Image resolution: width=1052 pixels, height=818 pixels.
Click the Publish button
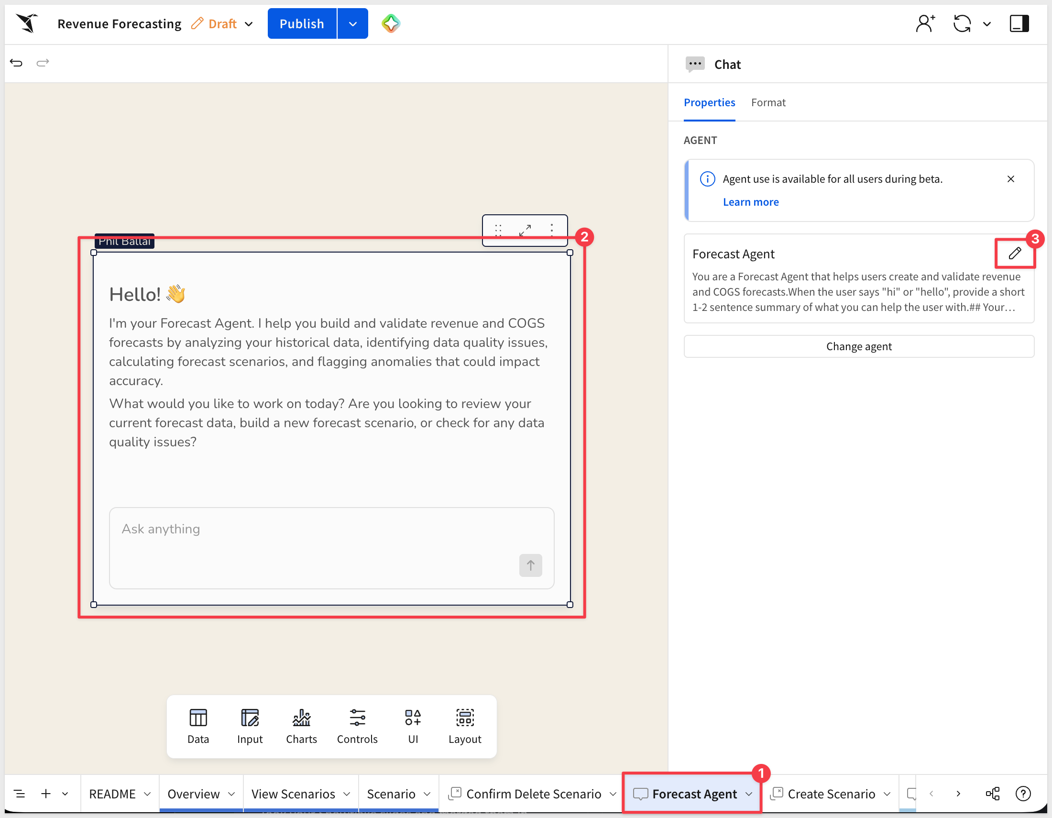302,23
